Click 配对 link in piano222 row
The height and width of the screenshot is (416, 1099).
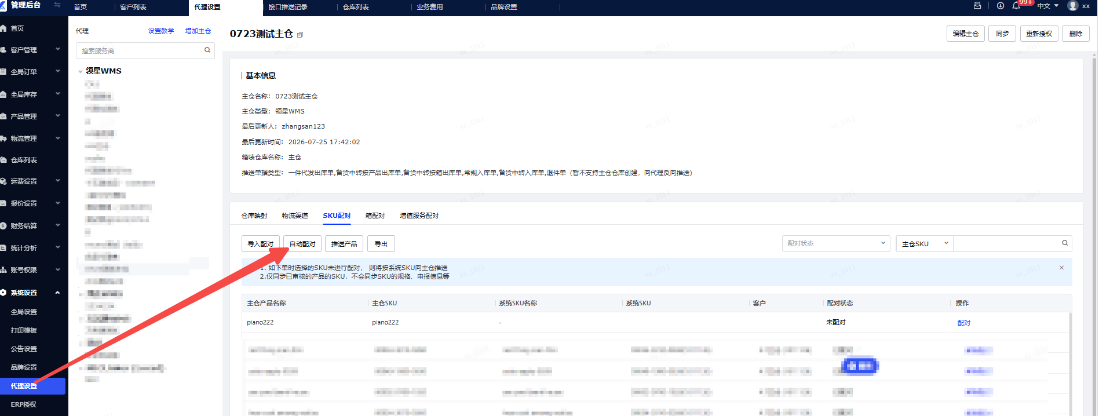[964, 323]
